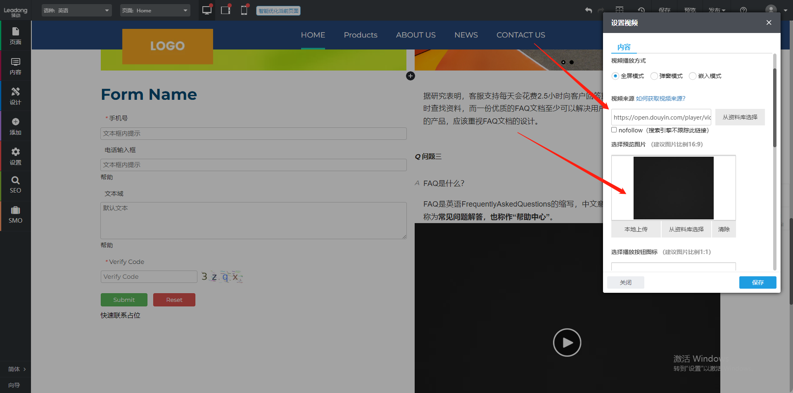This screenshot has width=793, height=393.
Task: Select the 内容 icon in left sidebar
Action: [15, 66]
